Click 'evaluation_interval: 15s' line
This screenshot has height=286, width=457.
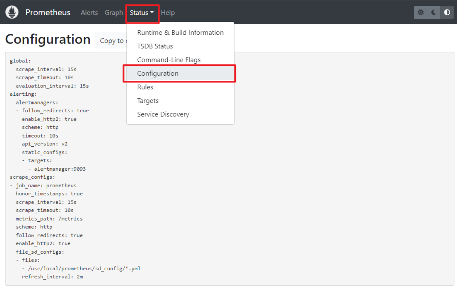(52, 86)
